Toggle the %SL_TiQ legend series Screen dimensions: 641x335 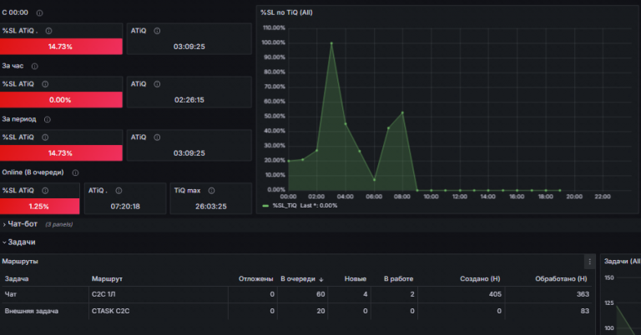(285, 206)
